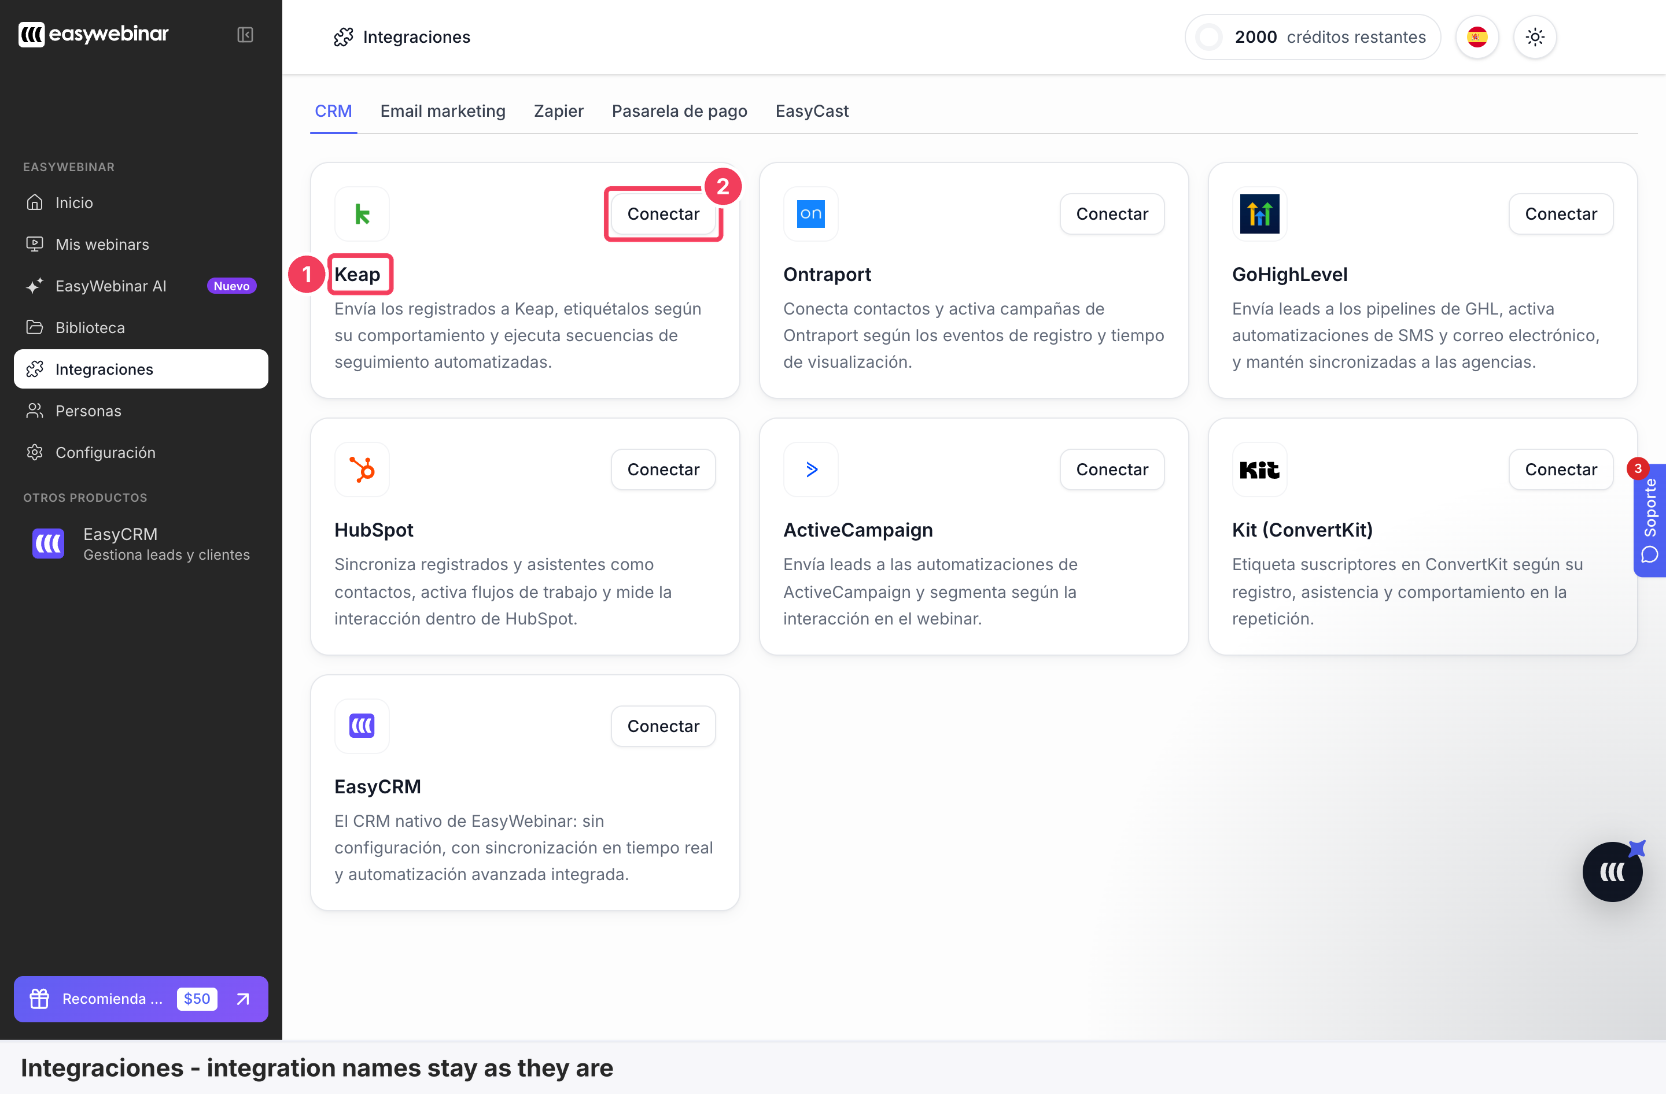1666x1094 pixels.
Task: Click the HubSpot card title
Action: click(374, 530)
